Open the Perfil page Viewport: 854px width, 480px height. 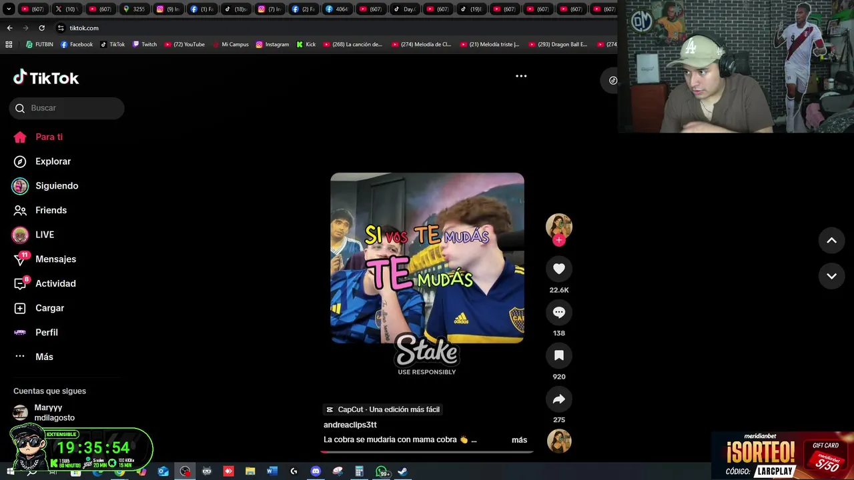(x=37, y=332)
